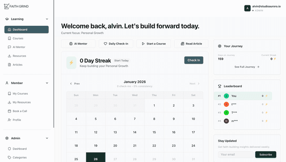Click the T*** green leaderboard avatar
The width and height of the screenshot is (286, 162).
coord(227,113)
